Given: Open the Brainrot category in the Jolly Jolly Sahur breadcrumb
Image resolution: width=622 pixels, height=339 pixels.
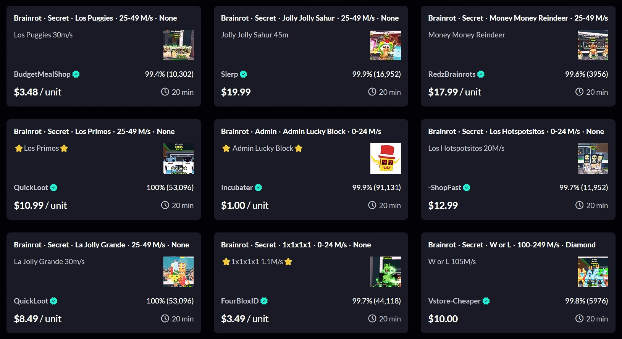Looking at the screenshot, I should [x=235, y=18].
